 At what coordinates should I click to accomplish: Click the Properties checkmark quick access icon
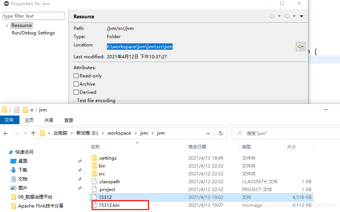coord(17,110)
